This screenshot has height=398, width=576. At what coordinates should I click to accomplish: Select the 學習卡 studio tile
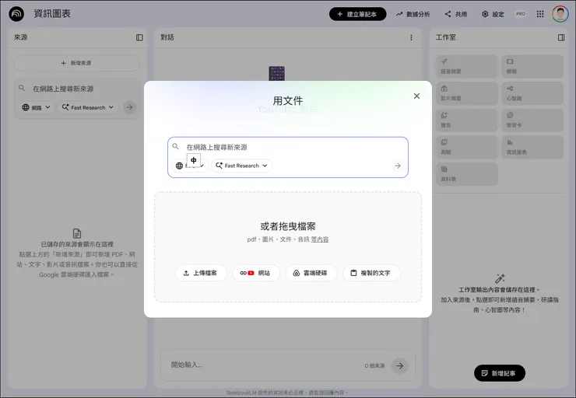tap(532, 120)
